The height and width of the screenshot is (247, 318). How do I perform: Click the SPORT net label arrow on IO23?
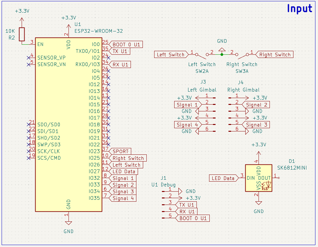(x=120, y=151)
